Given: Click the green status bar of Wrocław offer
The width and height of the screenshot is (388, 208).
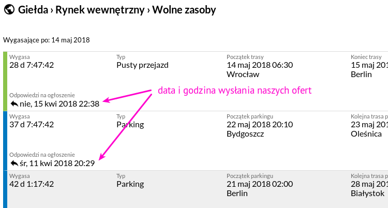Looking at the screenshot, I should pos(5,81).
